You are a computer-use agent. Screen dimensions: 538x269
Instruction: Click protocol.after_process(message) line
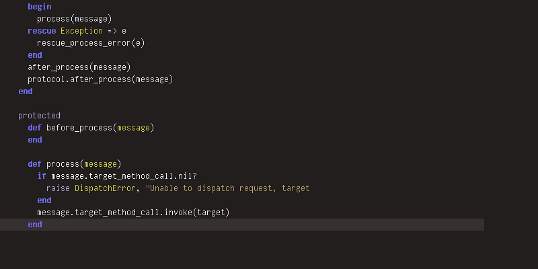100,79
